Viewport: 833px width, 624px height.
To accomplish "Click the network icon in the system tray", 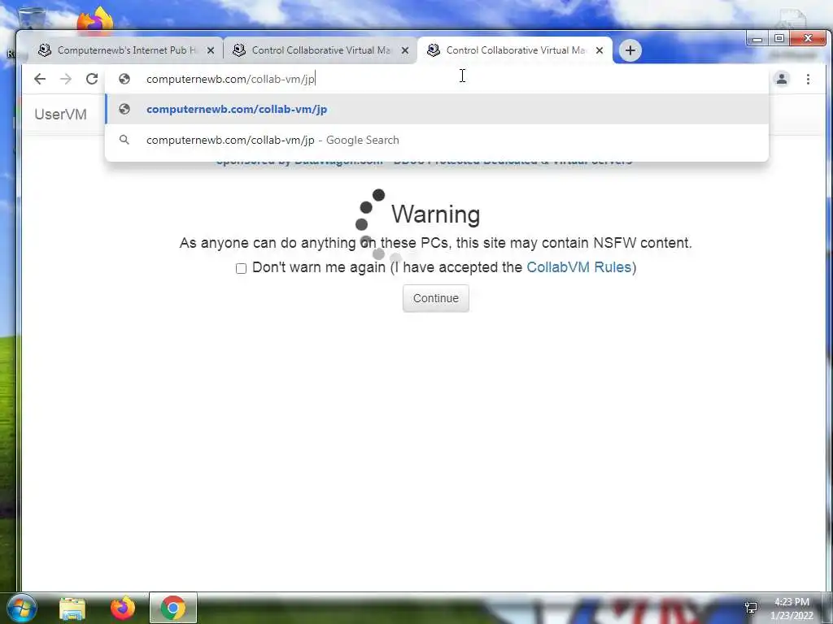I will click(751, 608).
